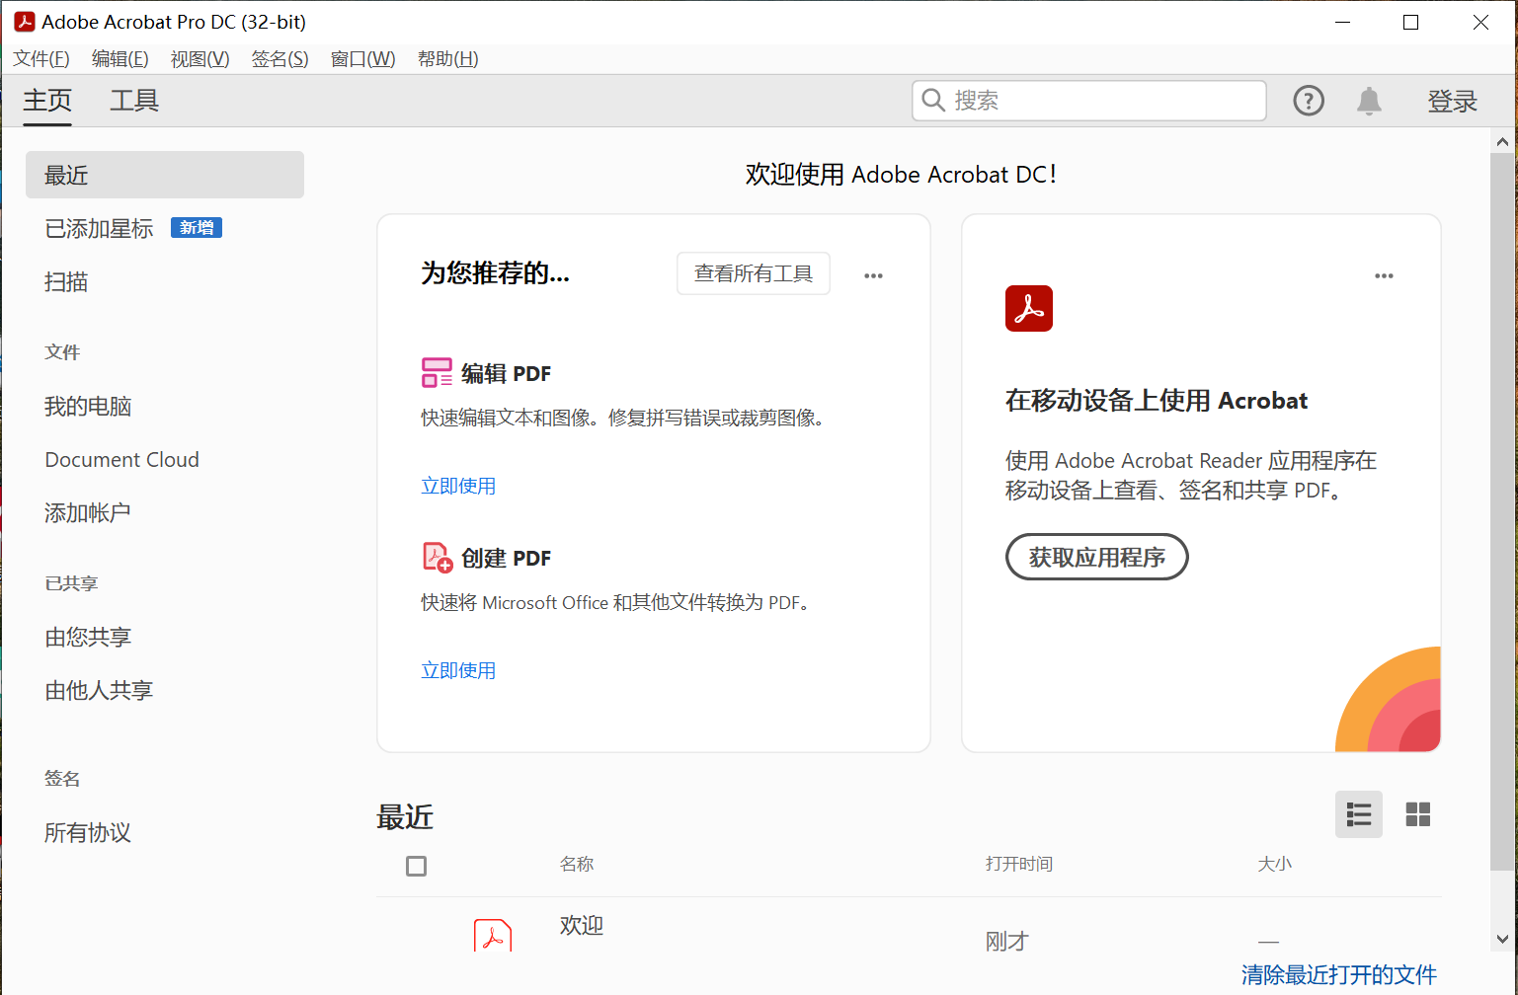Open the overflow menu on the mobile card
This screenshot has width=1518, height=995.
pyautogui.click(x=1384, y=276)
